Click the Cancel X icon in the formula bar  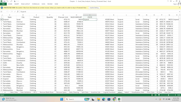pyautogui.click(x=12, y=11)
